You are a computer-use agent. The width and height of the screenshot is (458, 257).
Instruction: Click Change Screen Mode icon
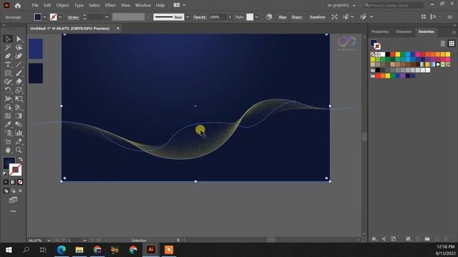click(x=13, y=200)
